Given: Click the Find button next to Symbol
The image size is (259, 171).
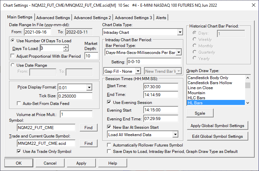Looking at the screenshot, I should (88, 128).
